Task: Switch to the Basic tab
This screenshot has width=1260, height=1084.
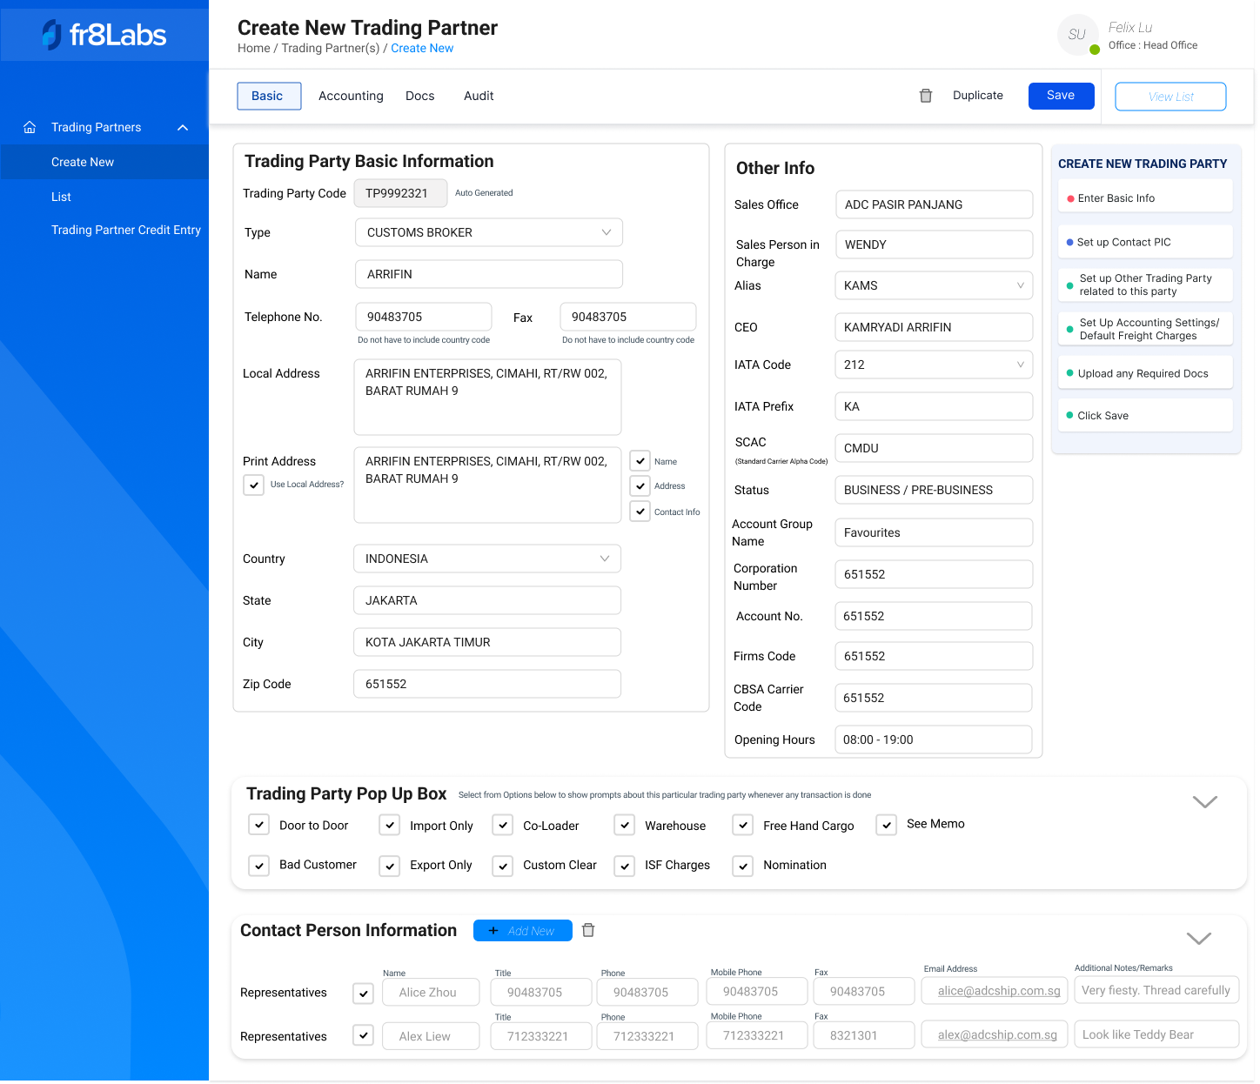Action: click(269, 96)
